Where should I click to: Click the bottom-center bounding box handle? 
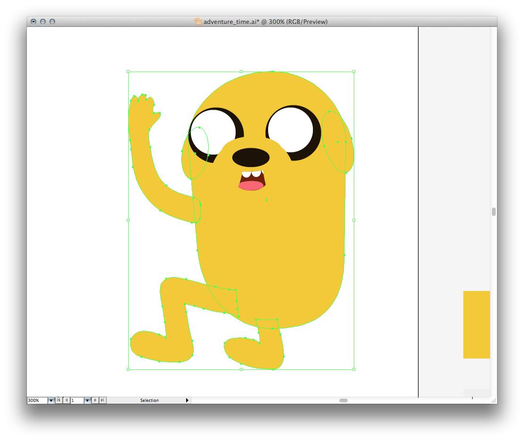(x=241, y=369)
